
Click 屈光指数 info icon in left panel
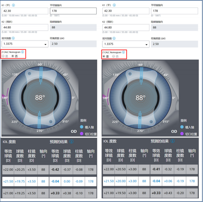tap(13, 38)
